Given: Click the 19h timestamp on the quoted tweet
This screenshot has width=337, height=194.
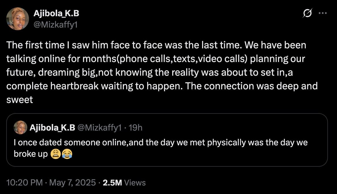Looking at the screenshot, I should [x=135, y=128].
